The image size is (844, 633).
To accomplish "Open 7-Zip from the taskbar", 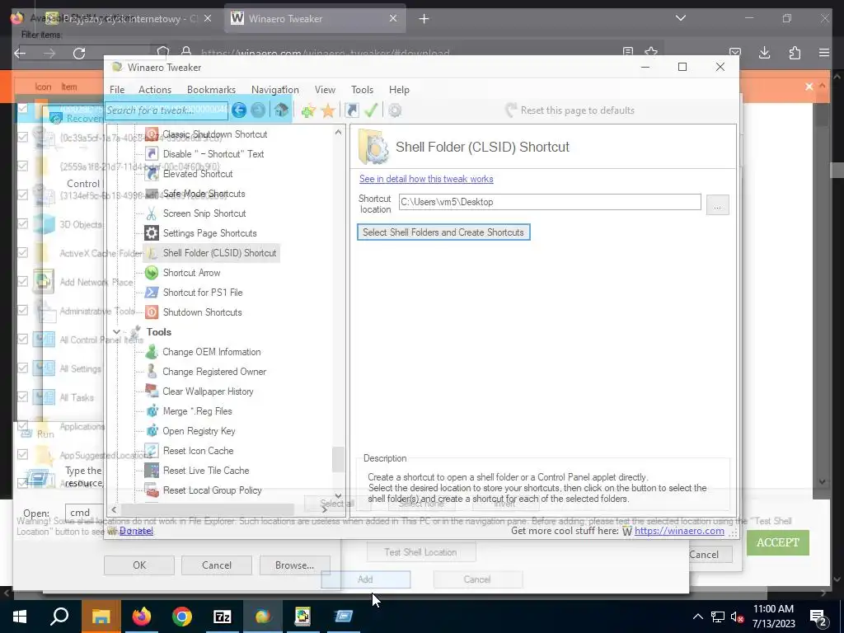I will click(223, 617).
